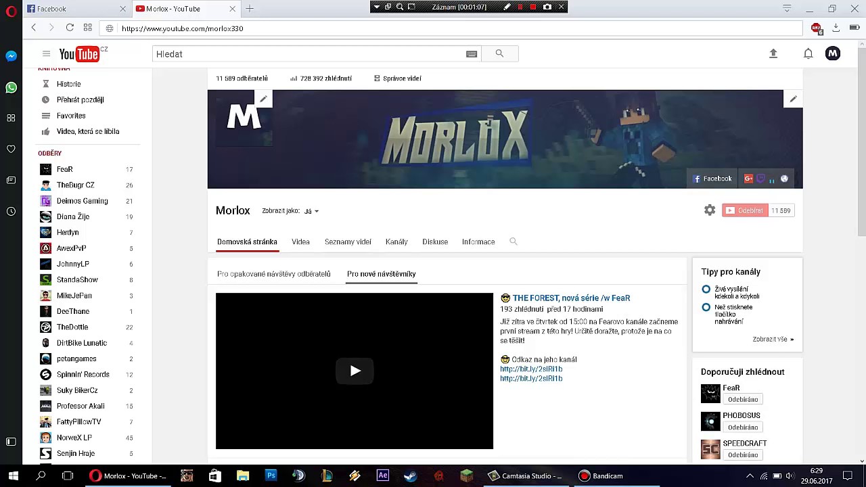Open WhatsApp in Opera sidebar
This screenshot has width=866, height=487.
11,87
